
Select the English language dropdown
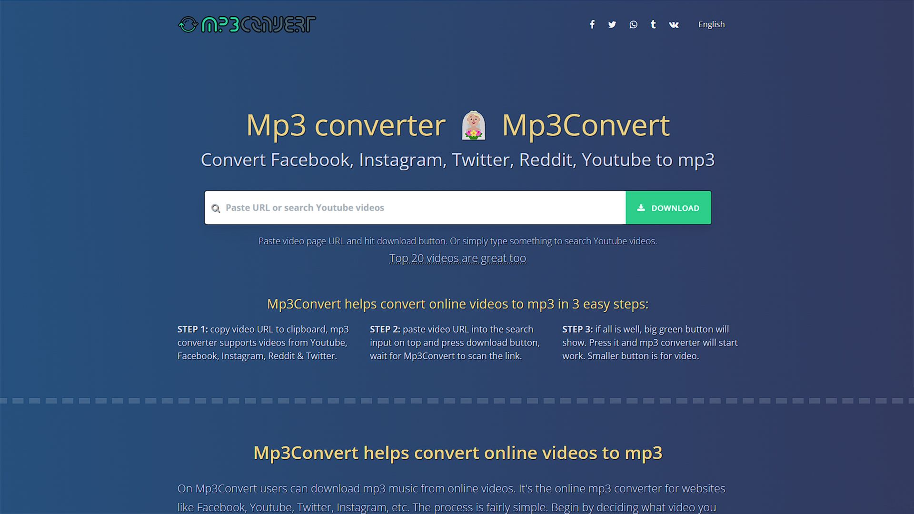pyautogui.click(x=711, y=24)
